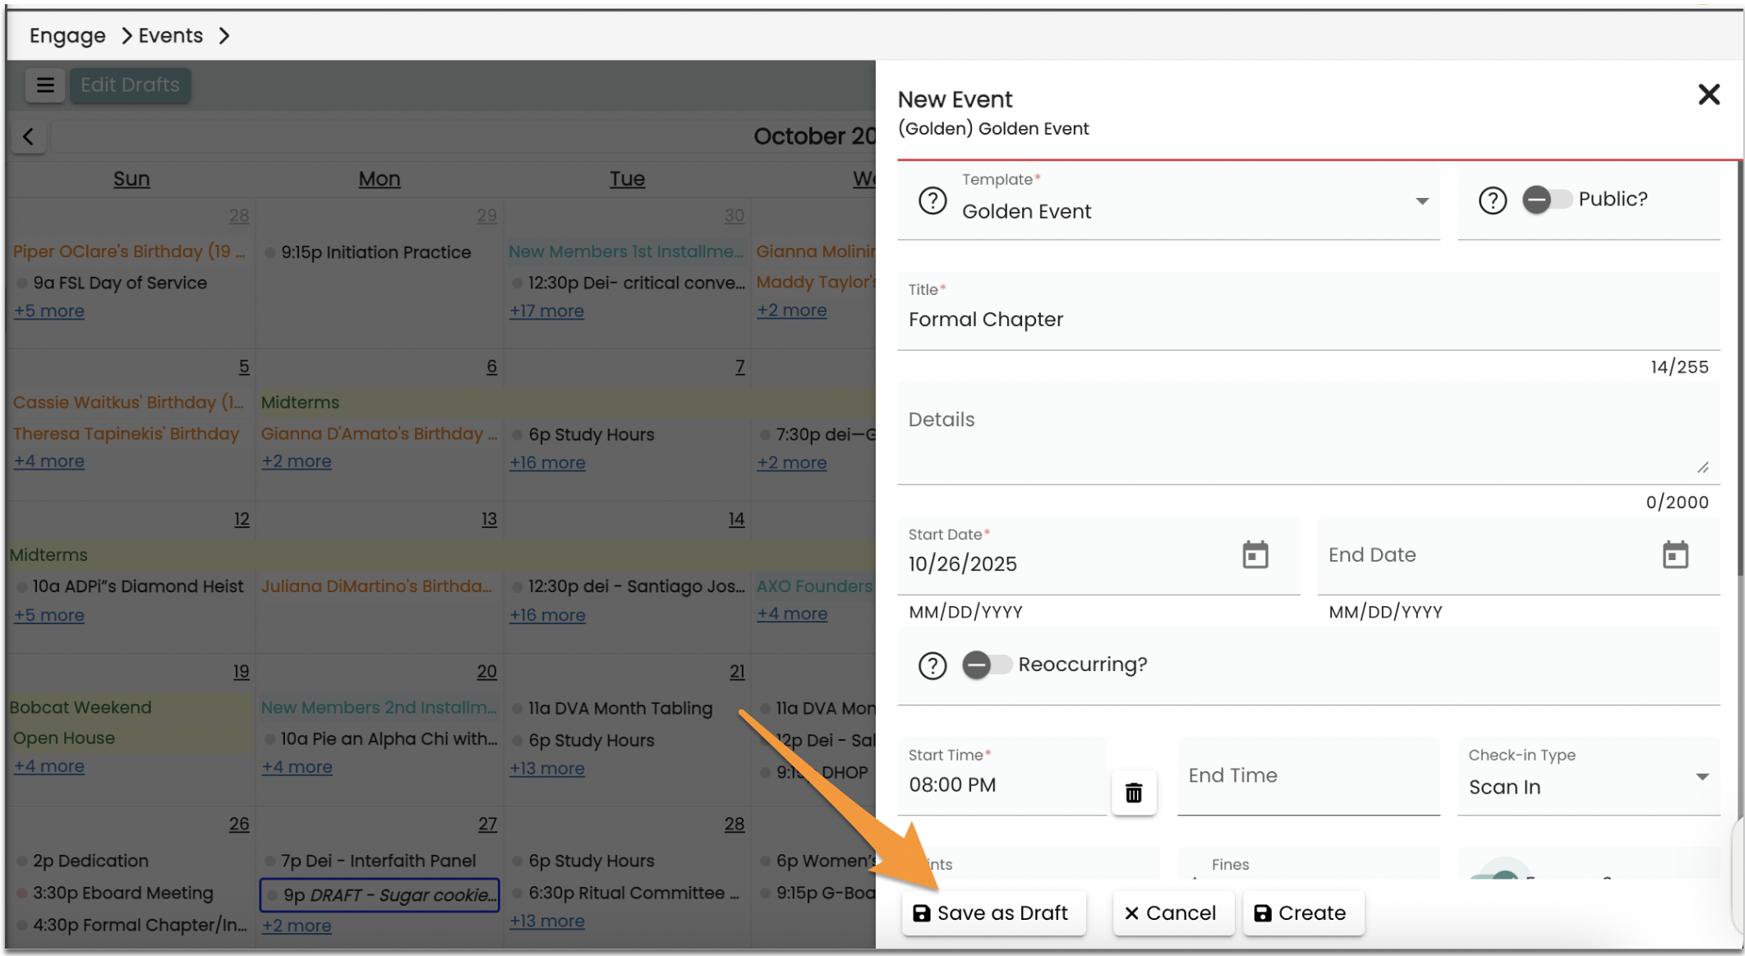The image size is (1745, 956).
Task: Open the hamburger menu icon
Action: point(45,85)
